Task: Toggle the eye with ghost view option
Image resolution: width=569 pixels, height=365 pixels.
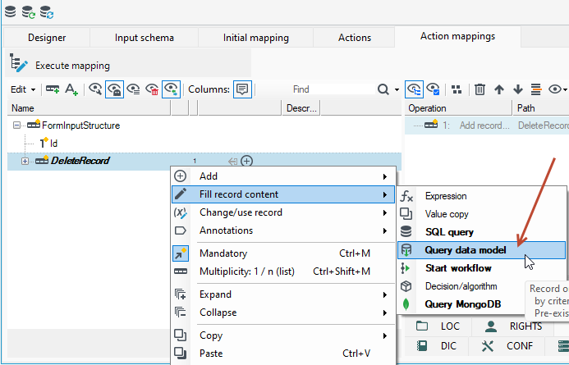Action: tap(115, 89)
